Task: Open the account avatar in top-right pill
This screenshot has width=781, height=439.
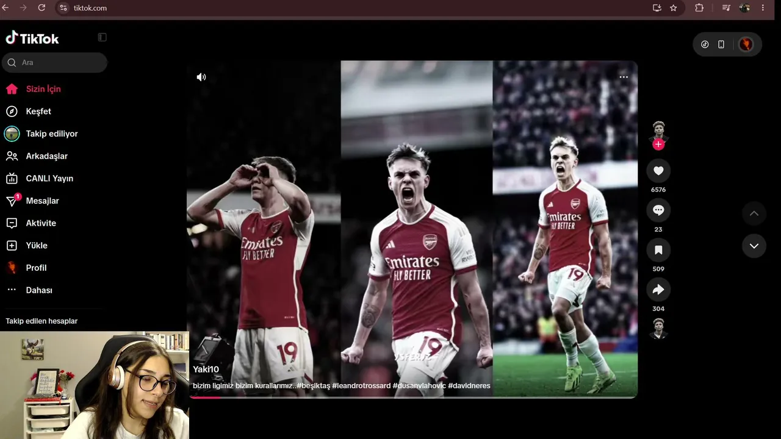Action: 746,45
